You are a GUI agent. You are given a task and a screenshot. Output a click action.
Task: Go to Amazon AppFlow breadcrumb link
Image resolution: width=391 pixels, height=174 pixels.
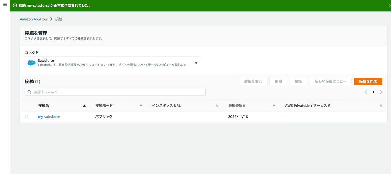[34, 19]
